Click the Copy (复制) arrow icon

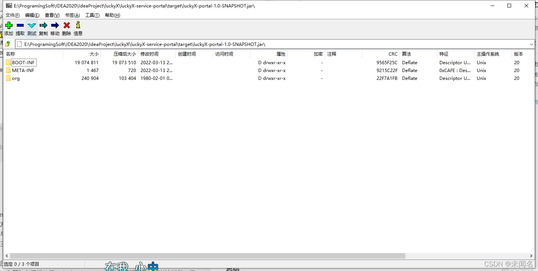point(43,25)
